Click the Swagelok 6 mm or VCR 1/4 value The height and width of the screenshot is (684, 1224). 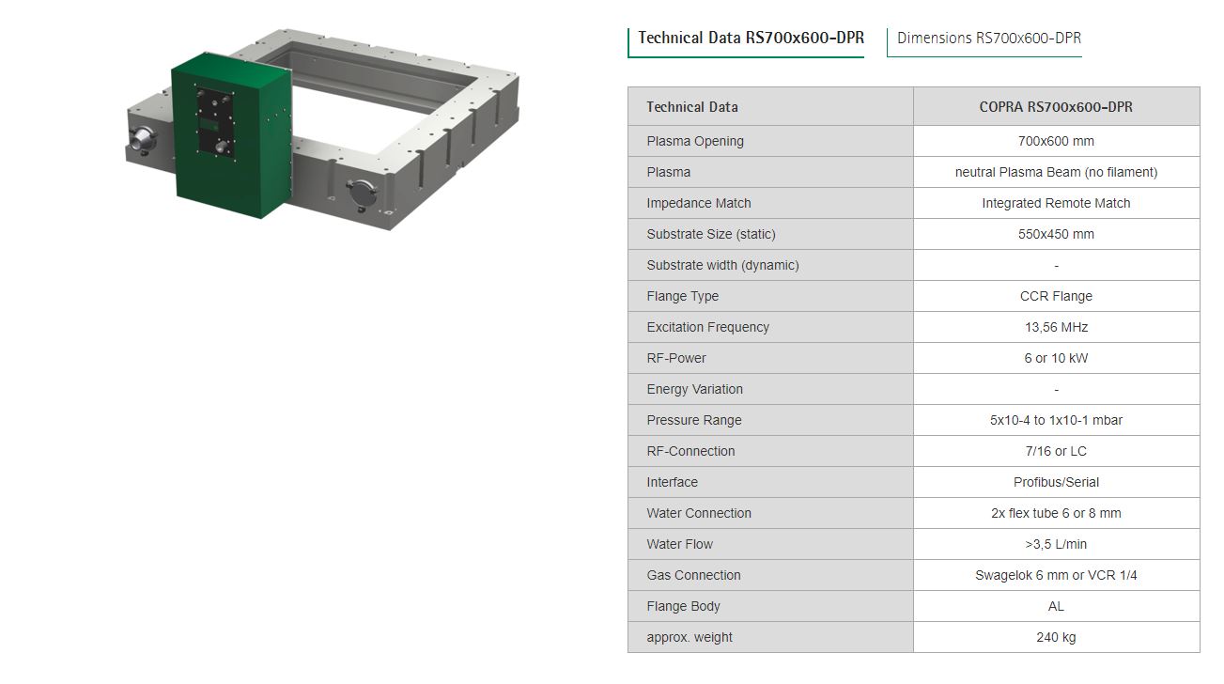1056,575
